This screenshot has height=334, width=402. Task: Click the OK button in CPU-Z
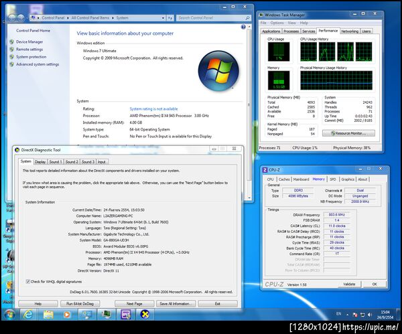click(x=375, y=284)
